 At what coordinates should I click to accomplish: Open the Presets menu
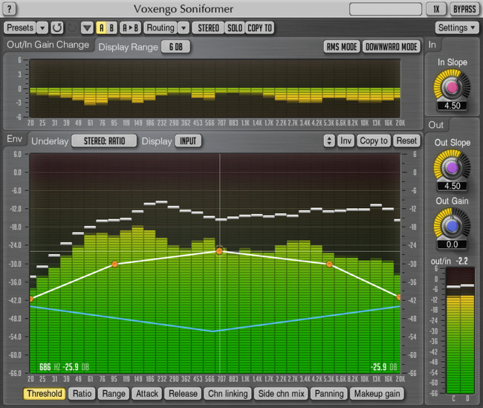(x=20, y=27)
